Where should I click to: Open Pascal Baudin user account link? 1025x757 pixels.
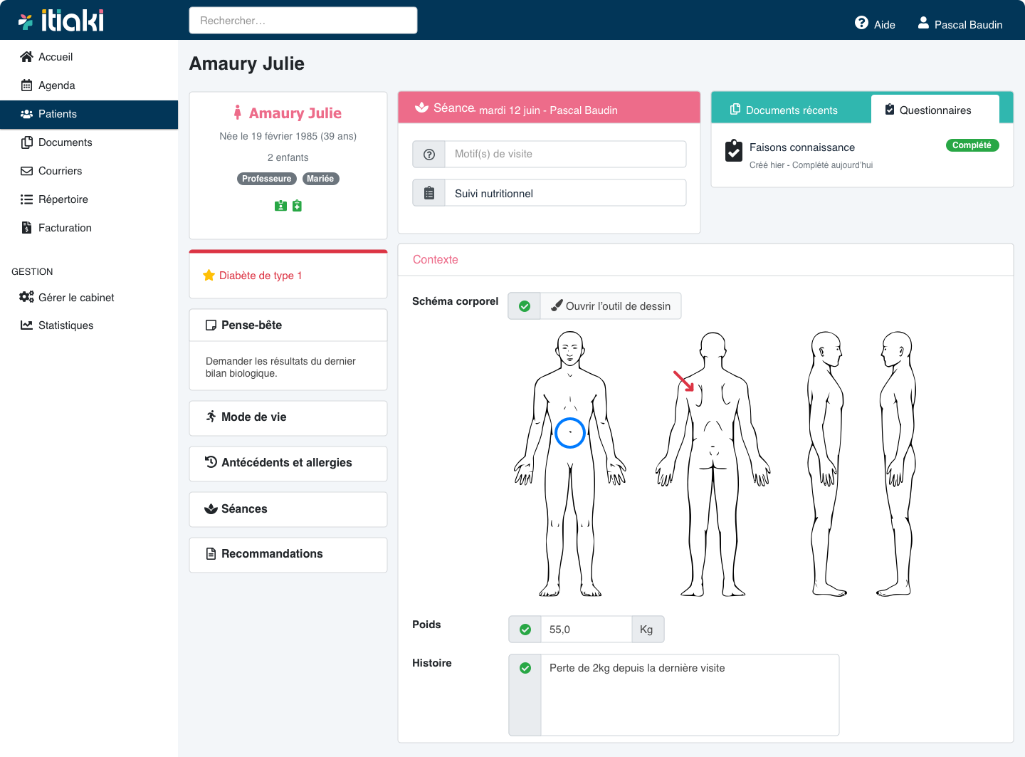(x=960, y=24)
